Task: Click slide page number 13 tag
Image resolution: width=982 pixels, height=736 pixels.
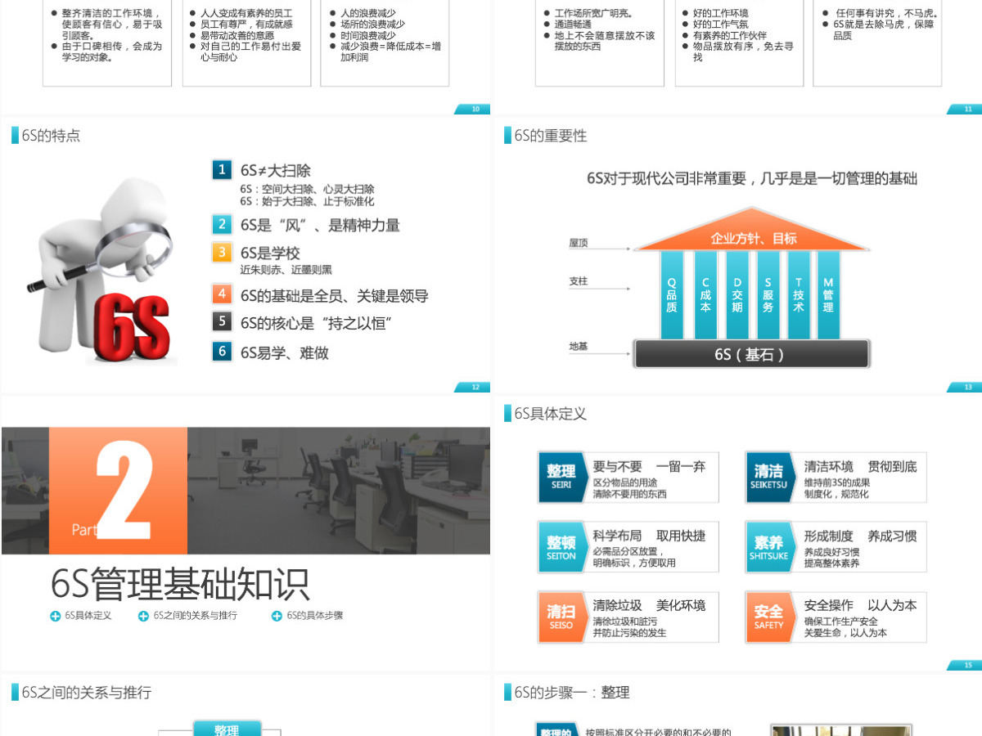Action: pyautogui.click(x=966, y=388)
